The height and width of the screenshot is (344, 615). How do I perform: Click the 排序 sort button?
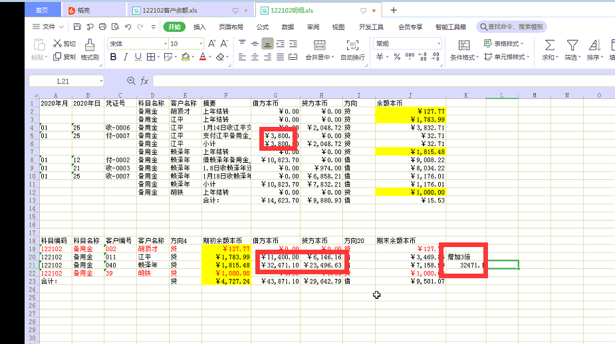pyautogui.click(x=595, y=50)
